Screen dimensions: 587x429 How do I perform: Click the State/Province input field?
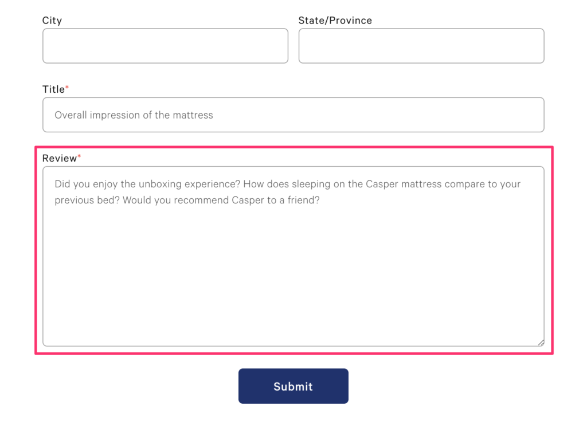[x=421, y=46]
